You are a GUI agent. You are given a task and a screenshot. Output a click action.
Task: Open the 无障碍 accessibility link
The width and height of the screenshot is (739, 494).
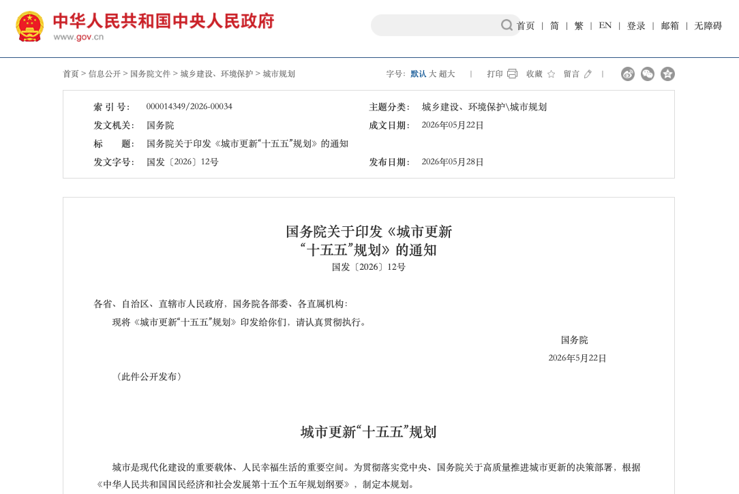(708, 26)
